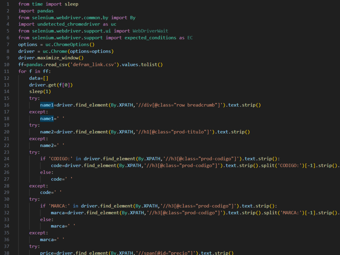Click the 'except:' keyword on line 28

(39, 186)
